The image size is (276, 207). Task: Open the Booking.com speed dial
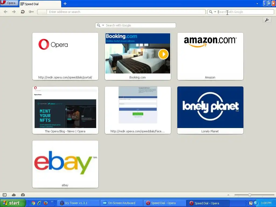[138, 56]
